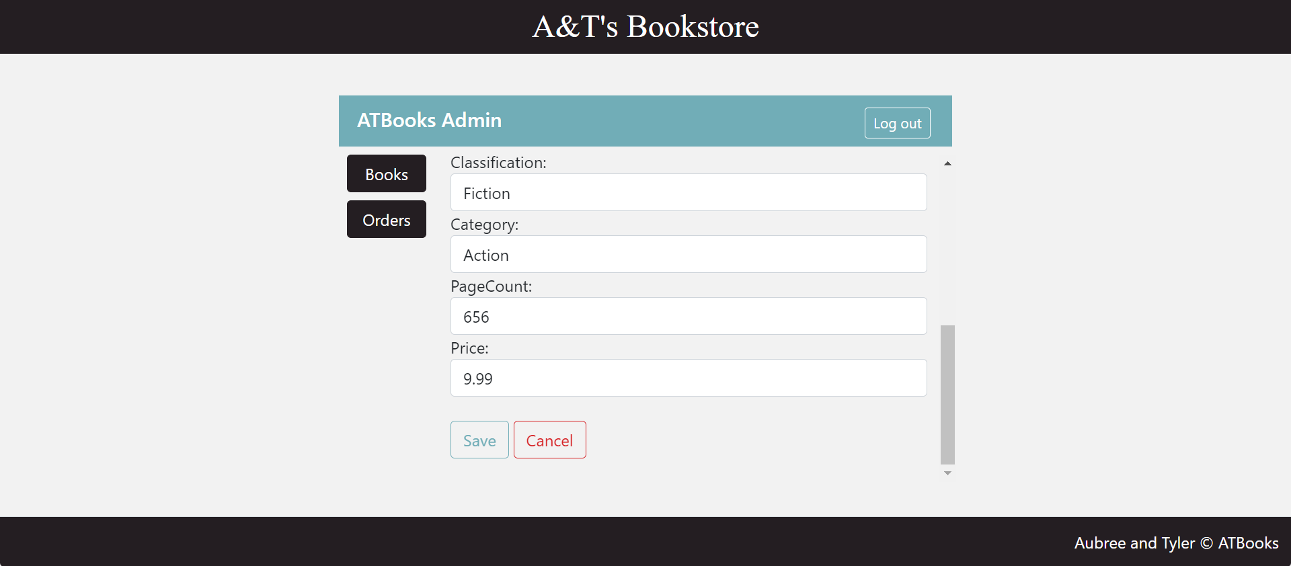Click the PageCount: label
The width and height of the screenshot is (1291, 566).
(491, 286)
